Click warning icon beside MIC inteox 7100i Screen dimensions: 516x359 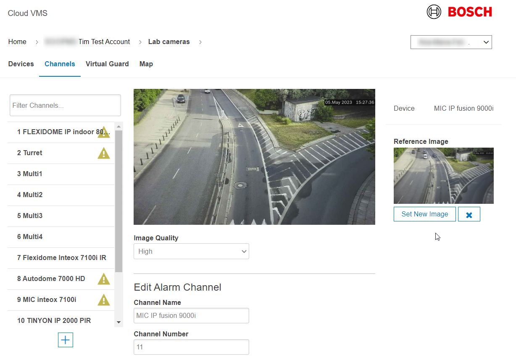[x=103, y=300]
